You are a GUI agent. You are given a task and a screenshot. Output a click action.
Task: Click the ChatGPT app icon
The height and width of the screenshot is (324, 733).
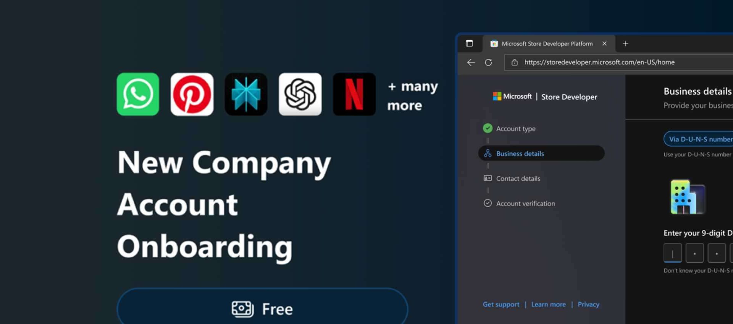(300, 94)
